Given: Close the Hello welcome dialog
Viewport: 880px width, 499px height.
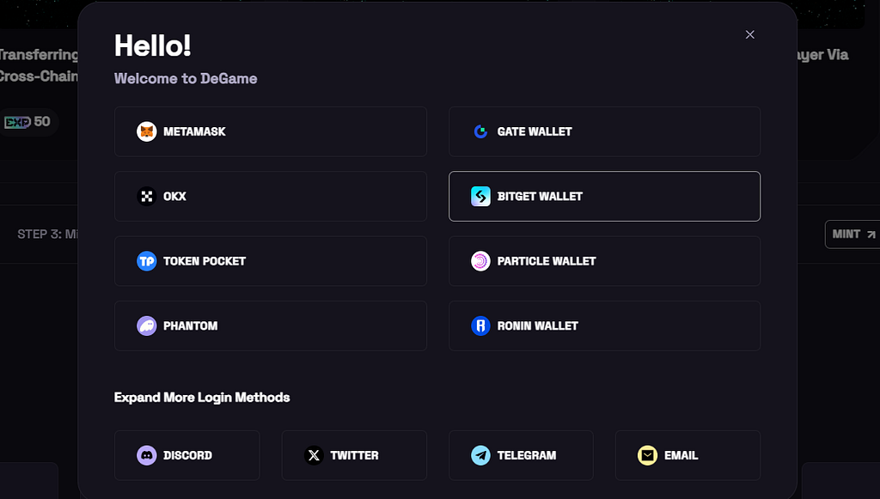Looking at the screenshot, I should coord(749,34).
